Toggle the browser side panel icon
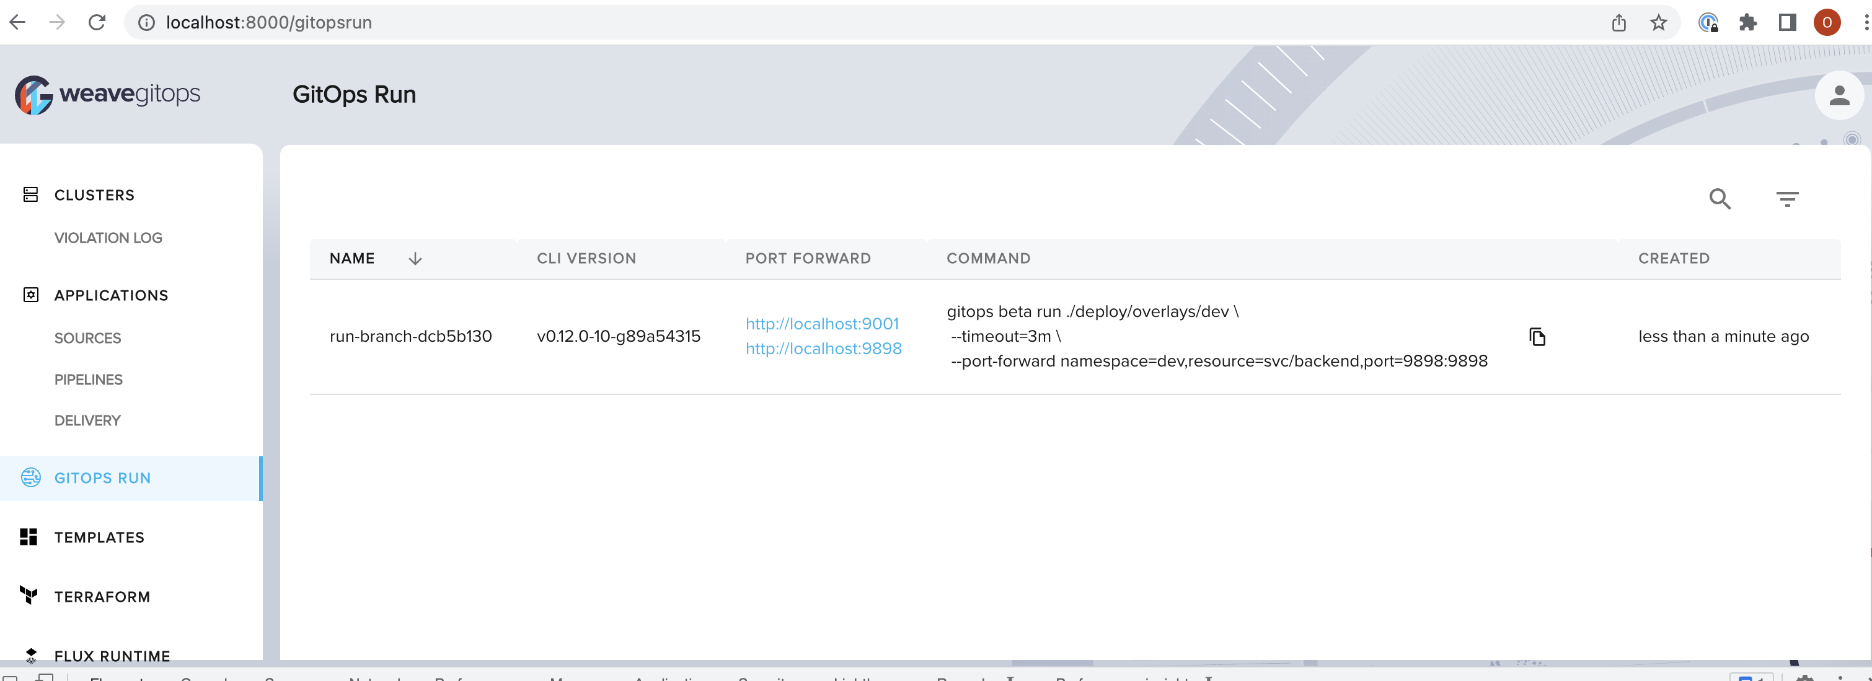 click(x=1787, y=22)
